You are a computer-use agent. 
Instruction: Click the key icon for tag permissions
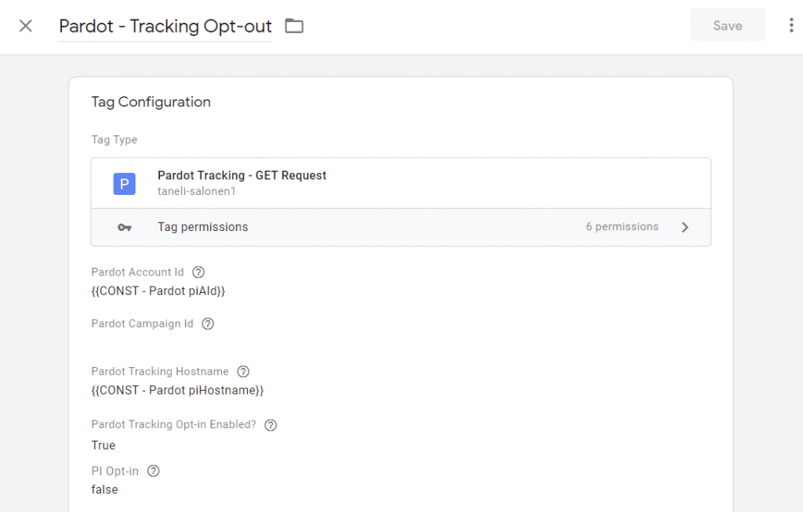pyautogui.click(x=124, y=228)
